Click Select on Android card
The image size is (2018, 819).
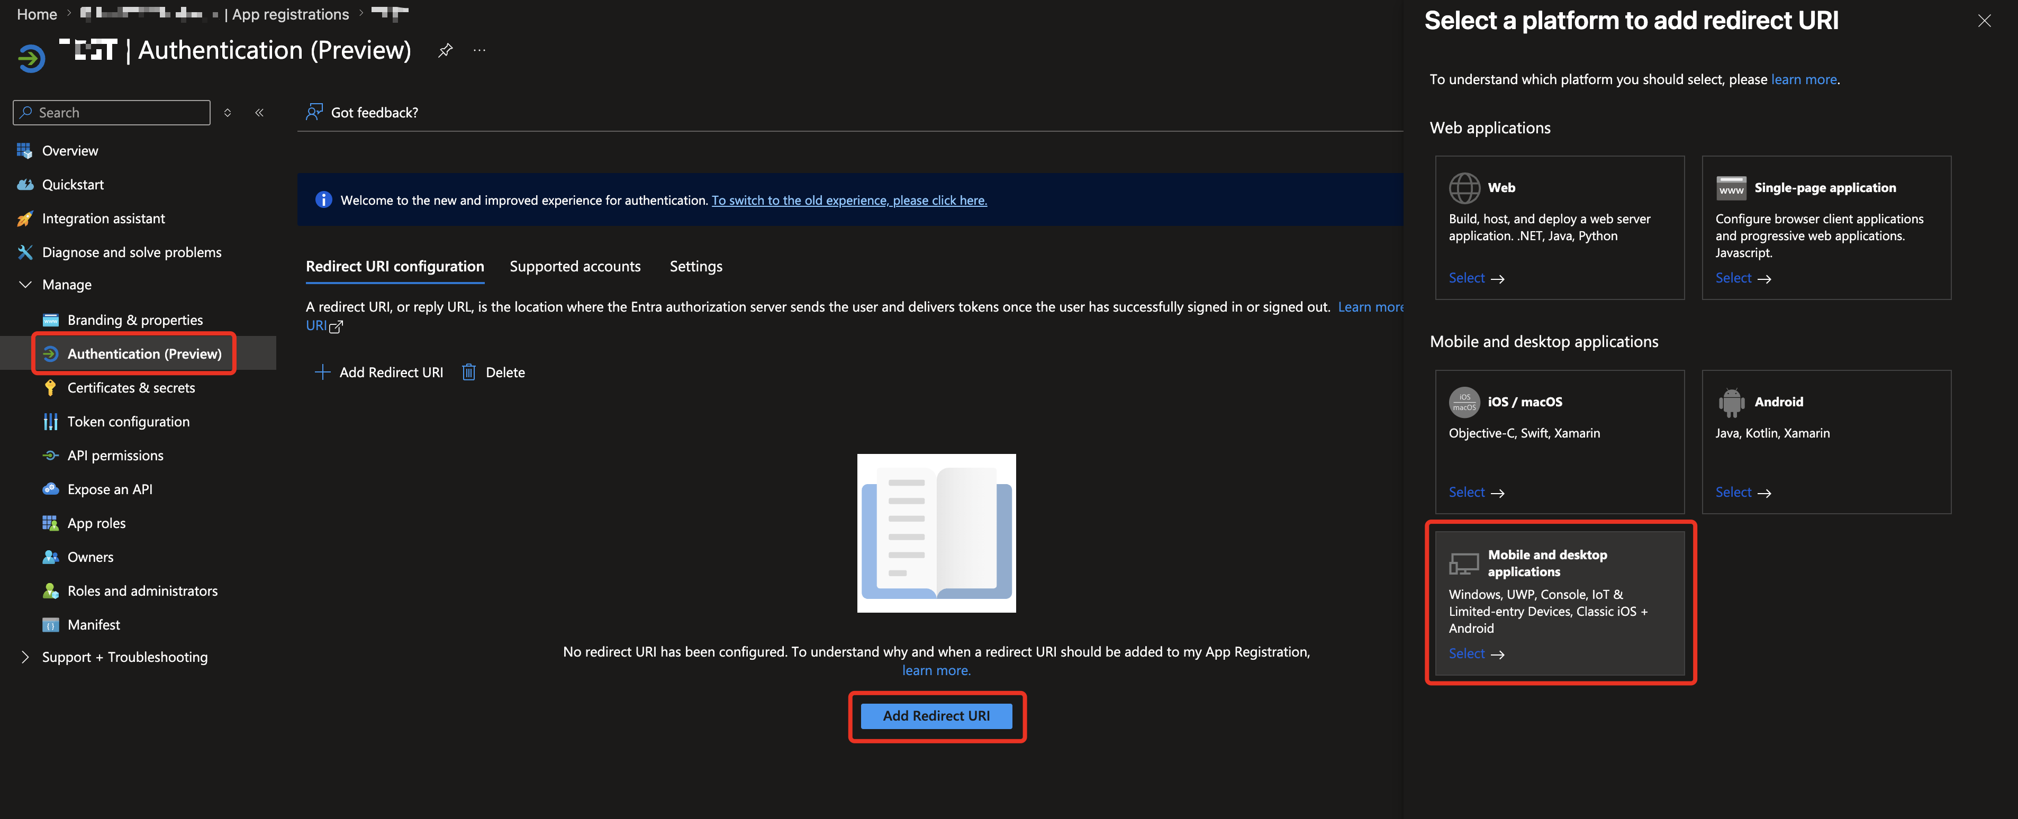[1743, 492]
